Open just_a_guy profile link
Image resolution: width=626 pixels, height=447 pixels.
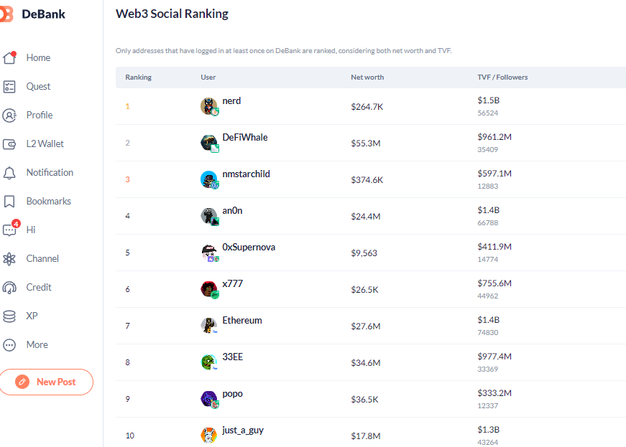coord(243,430)
